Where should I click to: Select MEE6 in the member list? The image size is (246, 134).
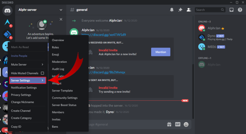click(x=212, y=47)
